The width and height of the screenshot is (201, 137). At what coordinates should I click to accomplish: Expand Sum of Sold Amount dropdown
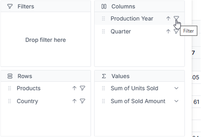coord(176,101)
